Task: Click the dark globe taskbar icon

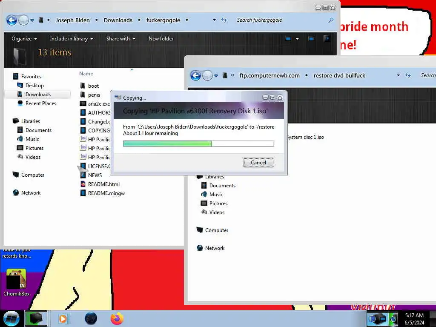Action: click(x=91, y=318)
